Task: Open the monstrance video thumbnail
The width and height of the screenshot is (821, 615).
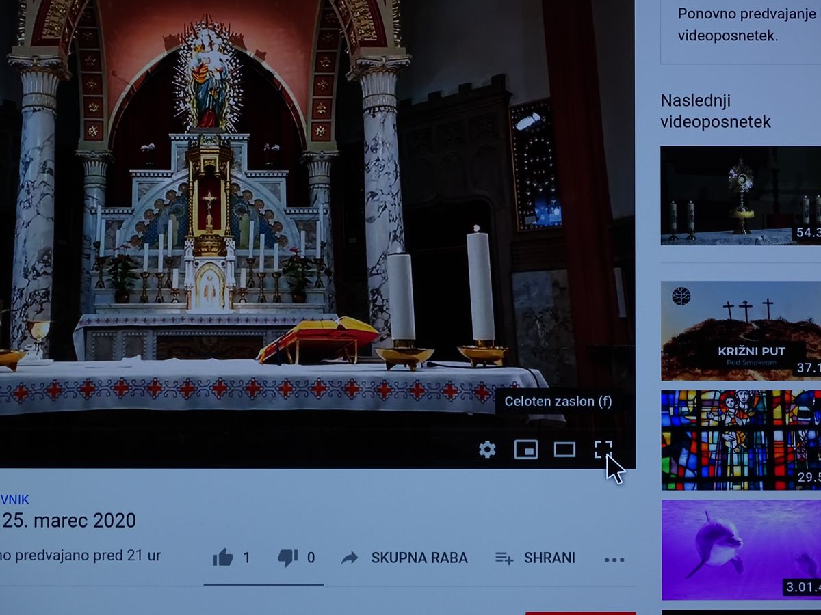Action: coord(740,195)
